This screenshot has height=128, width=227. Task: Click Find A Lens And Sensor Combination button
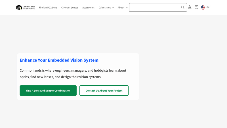tap(48, 90)
